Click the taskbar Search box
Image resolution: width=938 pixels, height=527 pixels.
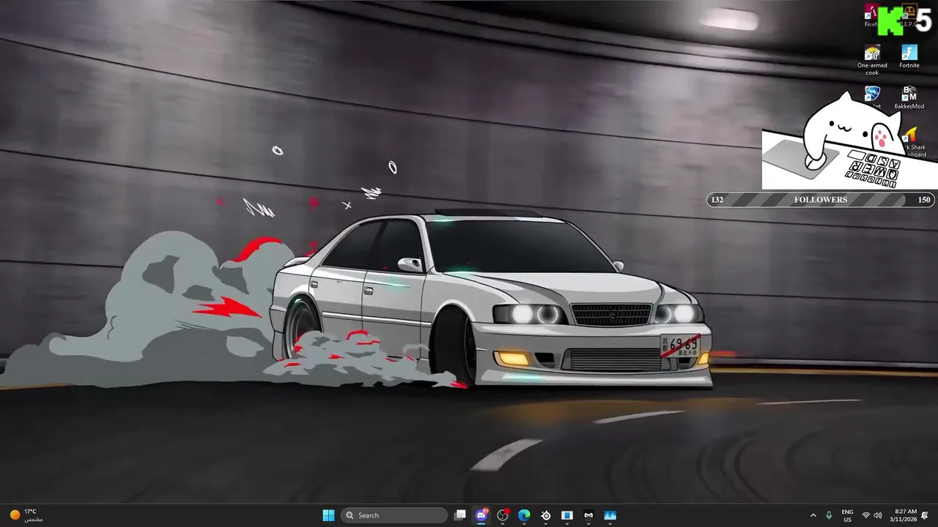394,515
